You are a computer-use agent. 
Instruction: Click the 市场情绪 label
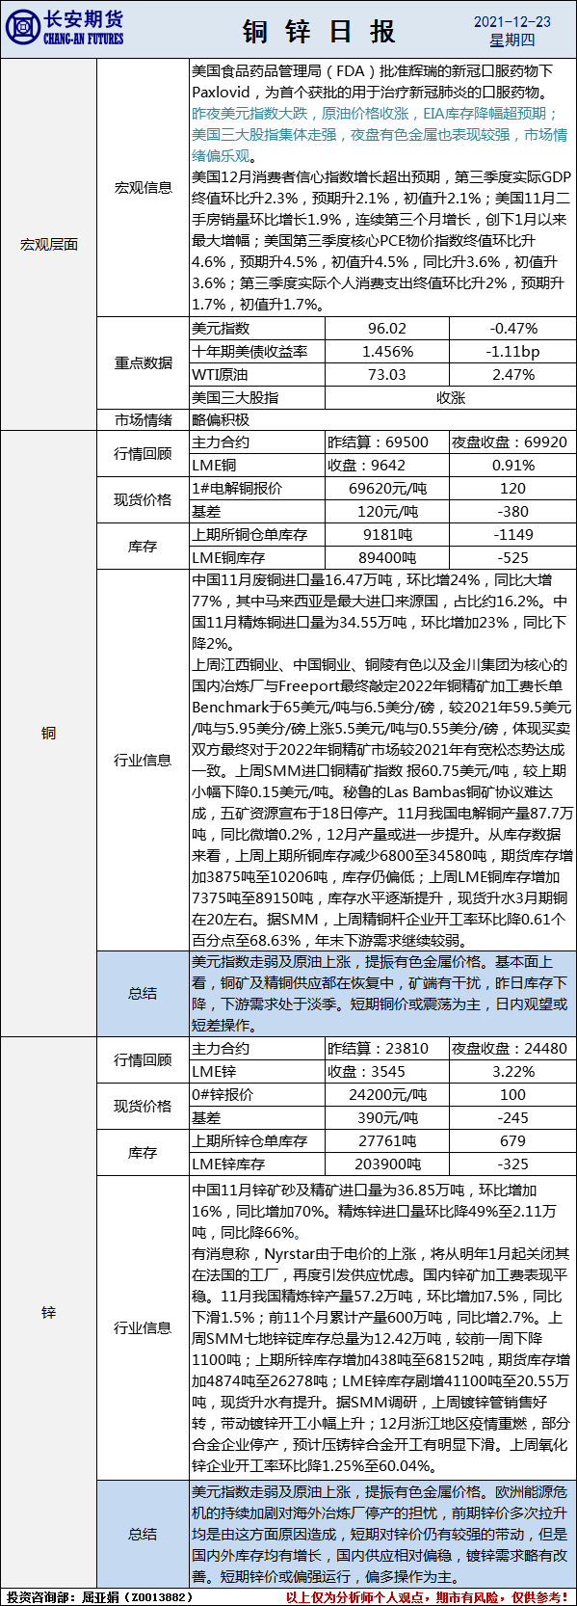(143, 419)
